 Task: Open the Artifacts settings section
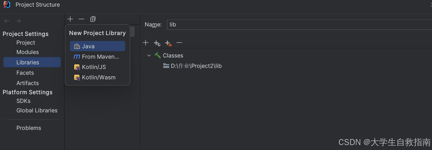(28, 83)
